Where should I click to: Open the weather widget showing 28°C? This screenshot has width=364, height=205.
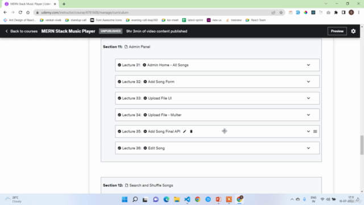pyautogui.click(x=14, y=199)
